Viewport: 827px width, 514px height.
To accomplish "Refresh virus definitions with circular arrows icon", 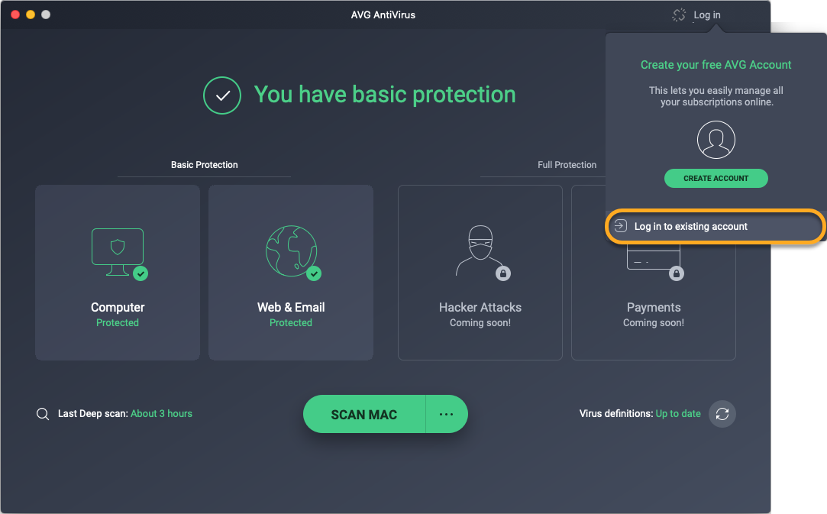I will point(722,414).
